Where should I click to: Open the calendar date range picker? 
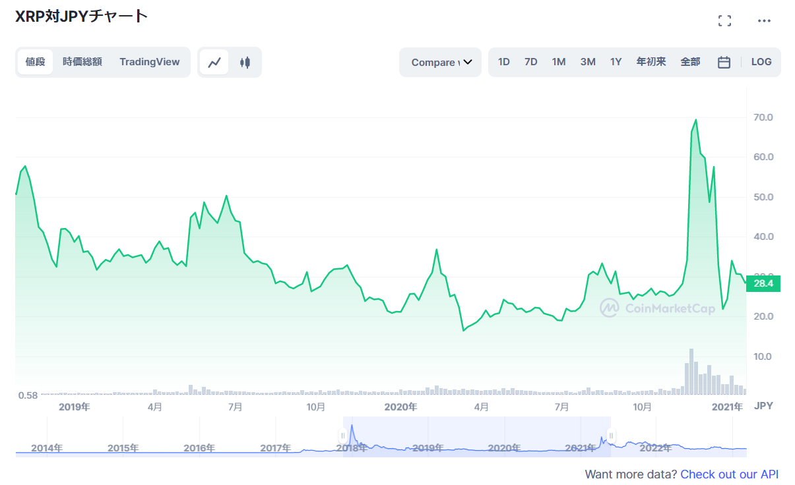pyautogui.click(x=724, y=61)
